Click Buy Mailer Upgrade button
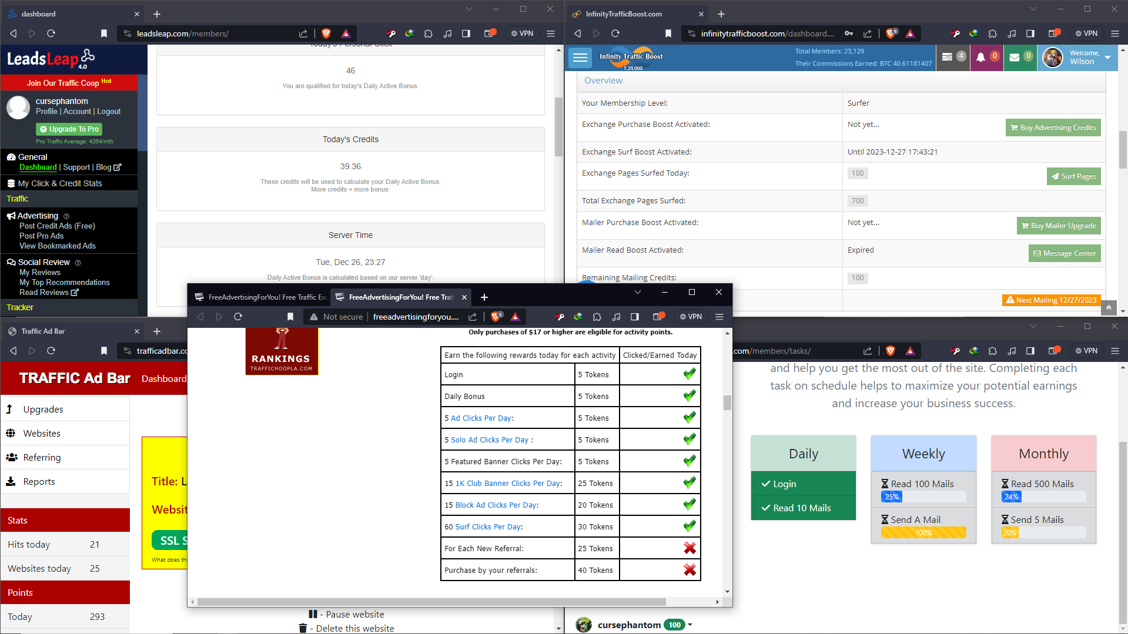 [1059, 226]
